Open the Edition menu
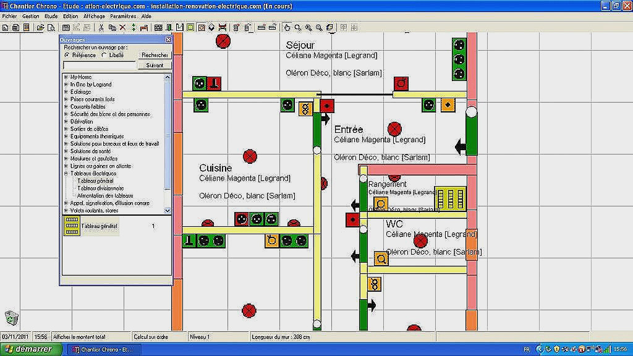 click(70, 16)
